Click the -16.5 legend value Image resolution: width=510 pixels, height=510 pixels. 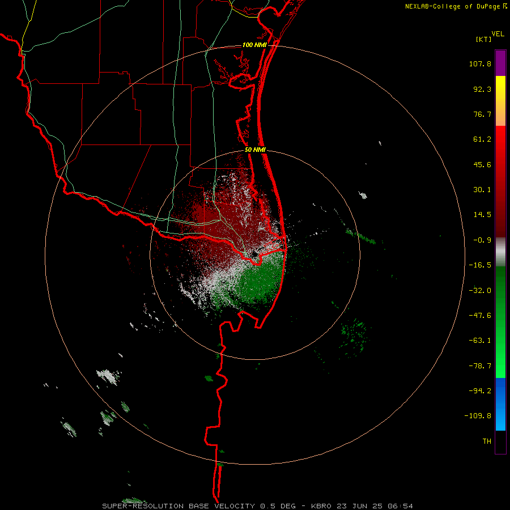(x=480, y=265)
